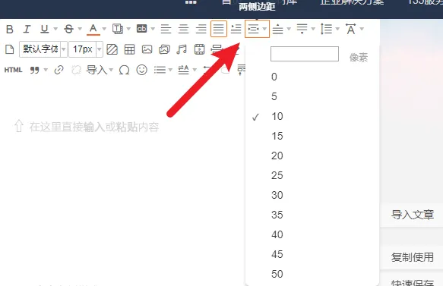Screen dimensions: 443x286
Task: Open font color dropdown arrow
Action: 104,29
